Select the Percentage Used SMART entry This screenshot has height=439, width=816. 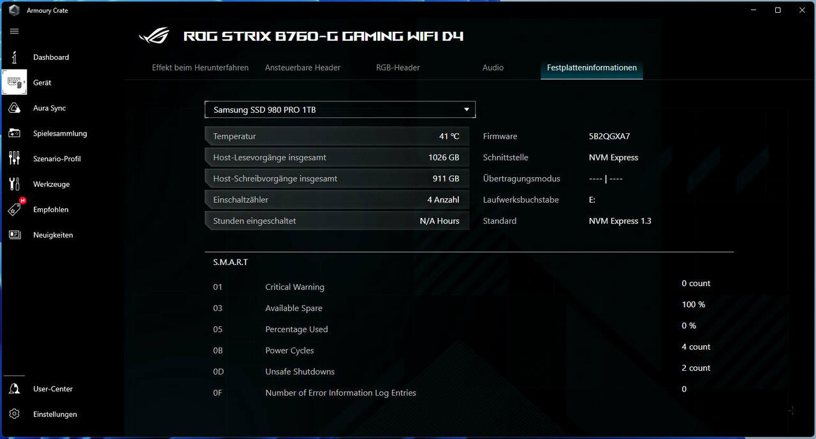tap(296, 329)
